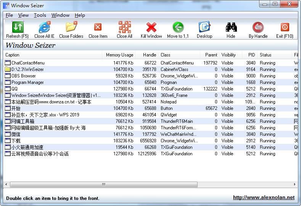Sort by the Memory Usage column header

119,55
